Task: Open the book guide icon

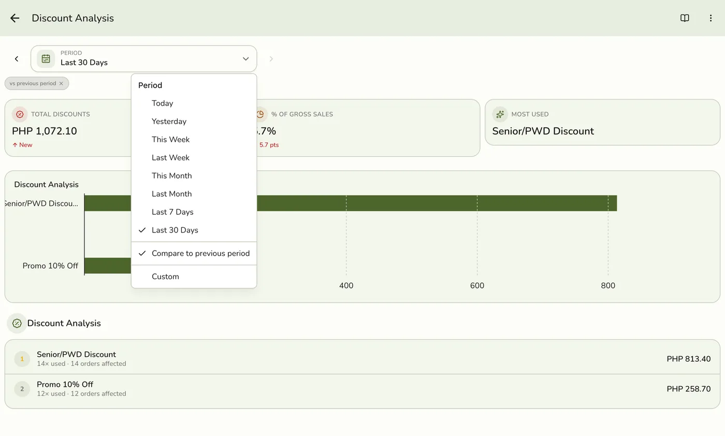Action: point(685,18)
